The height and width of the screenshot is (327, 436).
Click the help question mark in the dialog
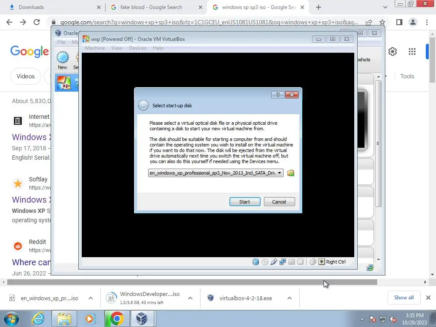click(x=278, y=95)
